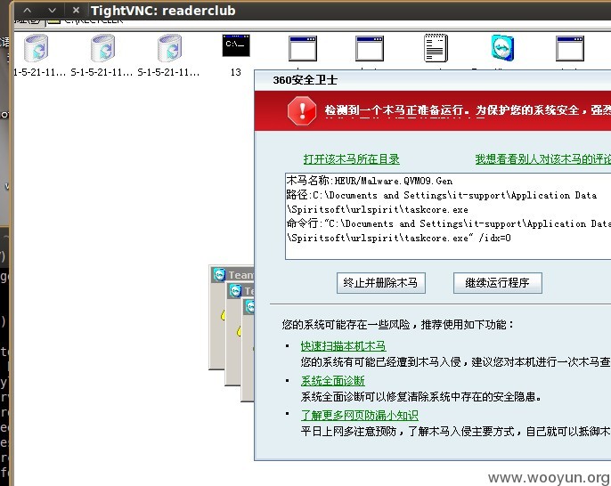Select the application icon beside the 13 icon
This screenshot has height=486, width=611.
point(303,48)
